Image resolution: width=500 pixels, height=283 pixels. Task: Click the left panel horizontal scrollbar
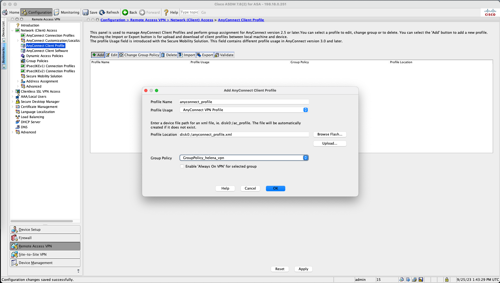[x=42, y=221]
